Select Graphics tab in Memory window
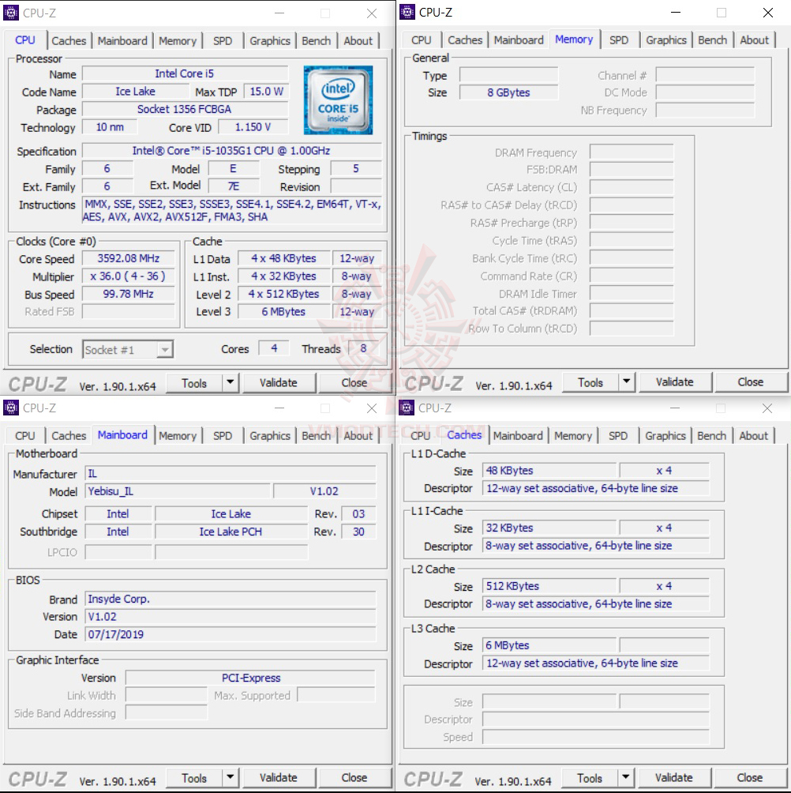 pos(666,40)
